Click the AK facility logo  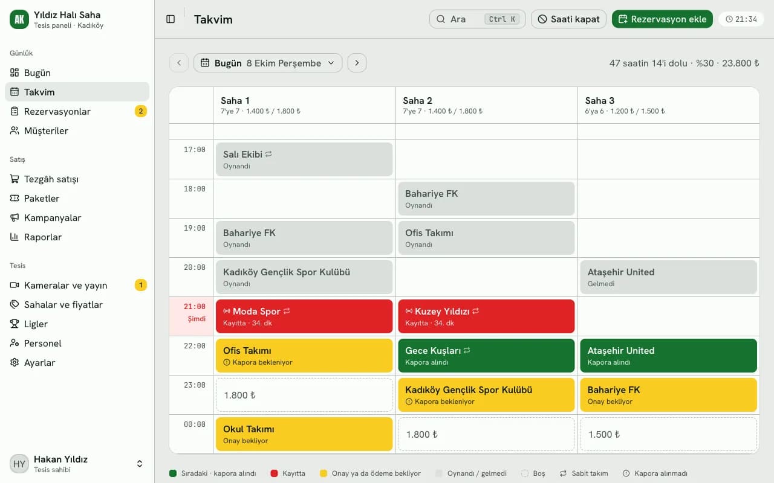click(19, 19)
